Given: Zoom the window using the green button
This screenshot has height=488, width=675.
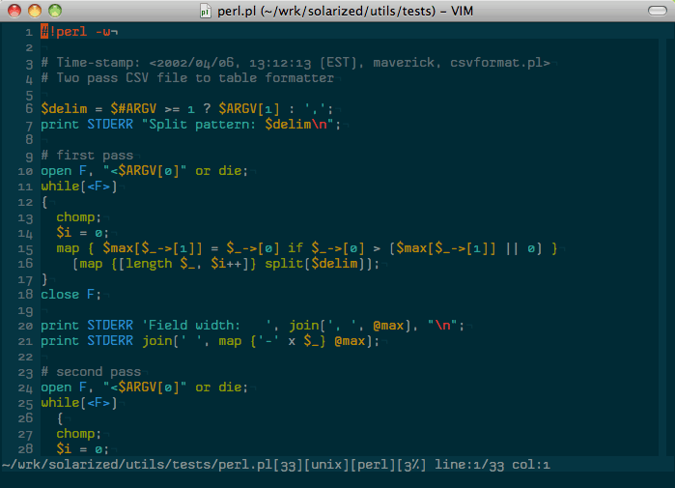Looking at the screenshot, I should coord(54,11).
